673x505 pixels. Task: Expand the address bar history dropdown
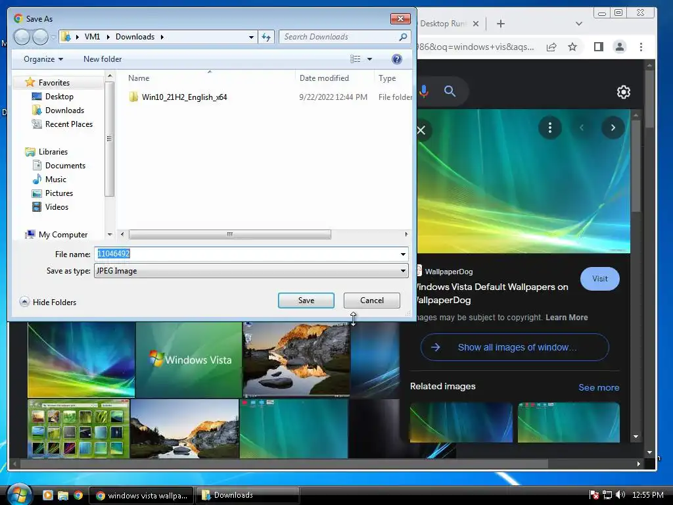click(x=251, y=37)
